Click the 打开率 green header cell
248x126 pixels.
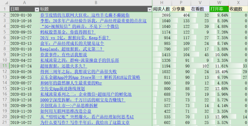(219, 9)
